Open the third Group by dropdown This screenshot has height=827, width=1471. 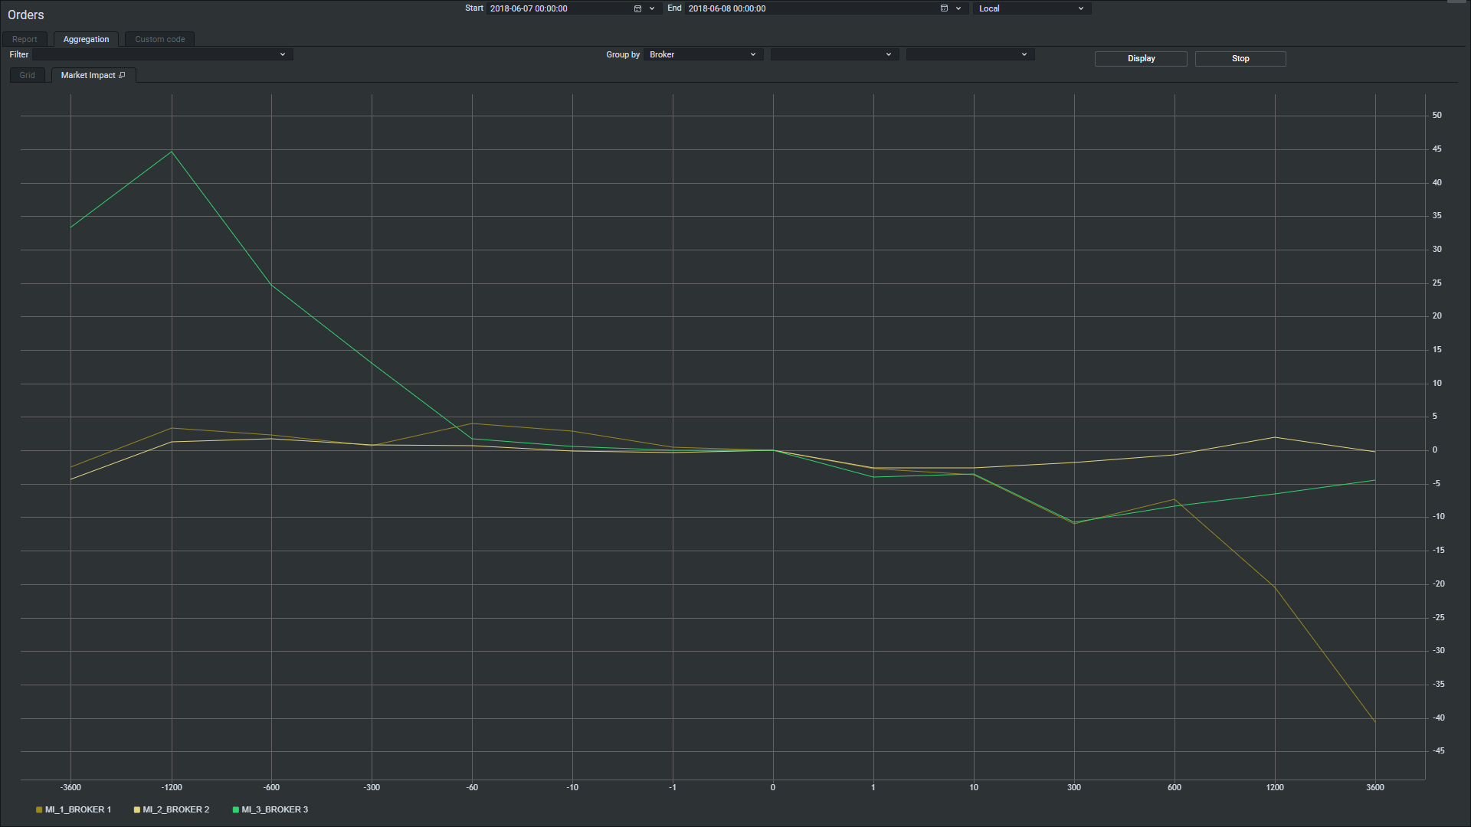click(x=969, y=54)
